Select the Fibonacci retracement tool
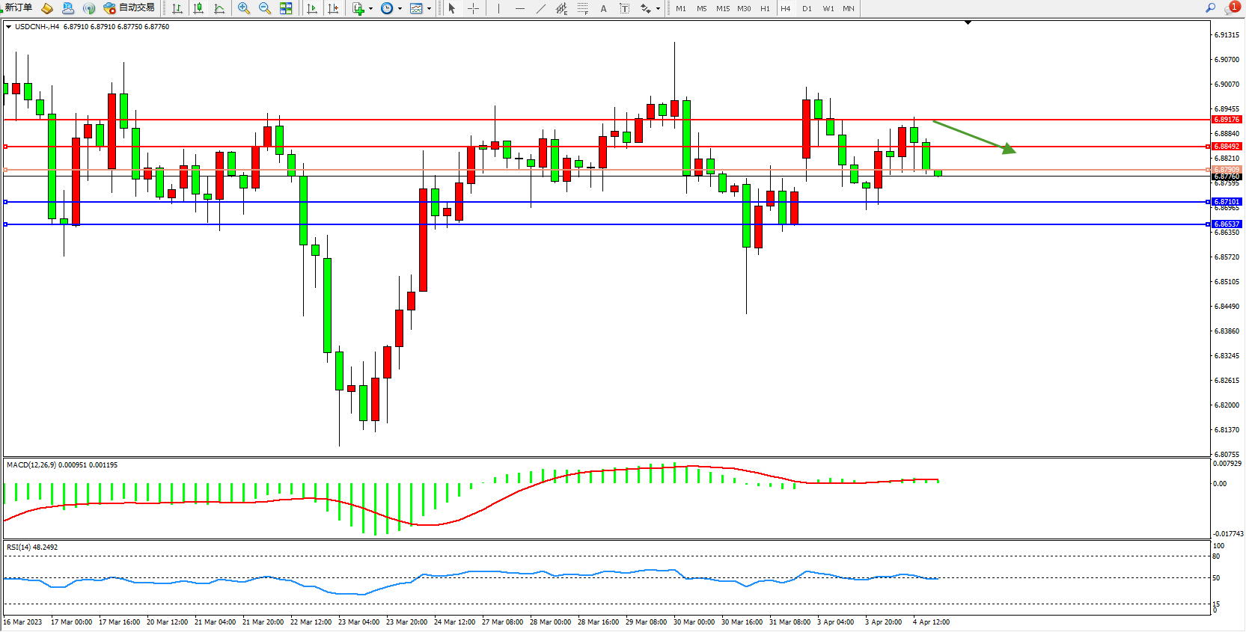This screenshot has width=1246, height=632. tap(582, 8)
